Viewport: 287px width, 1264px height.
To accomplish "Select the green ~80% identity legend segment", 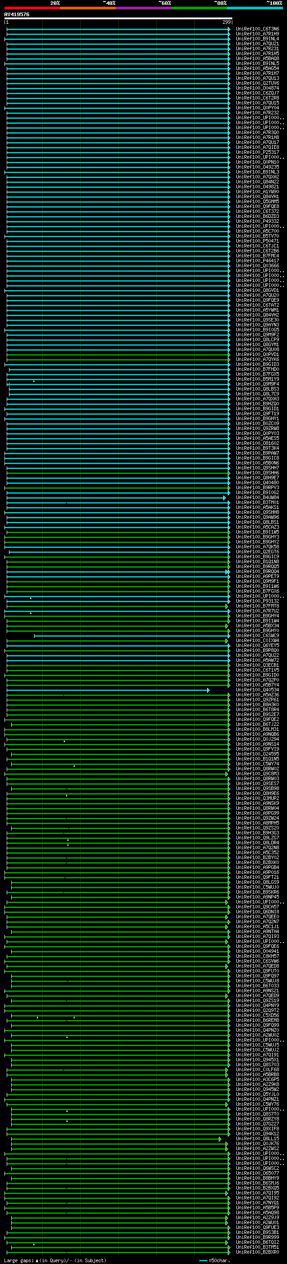I will [199, 8].
